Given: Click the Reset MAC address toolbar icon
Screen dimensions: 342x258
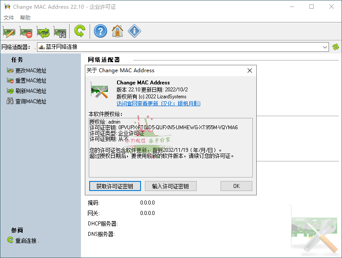Looking at the screenshot, I should point(26,31).
